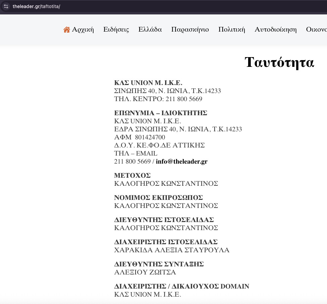
Task: Click the address line ΣΙΝΩΠΗΣ 40, Ν. ΙΩΝΙΑ, Τ.Κ.14233
Action: coord(167,91)
